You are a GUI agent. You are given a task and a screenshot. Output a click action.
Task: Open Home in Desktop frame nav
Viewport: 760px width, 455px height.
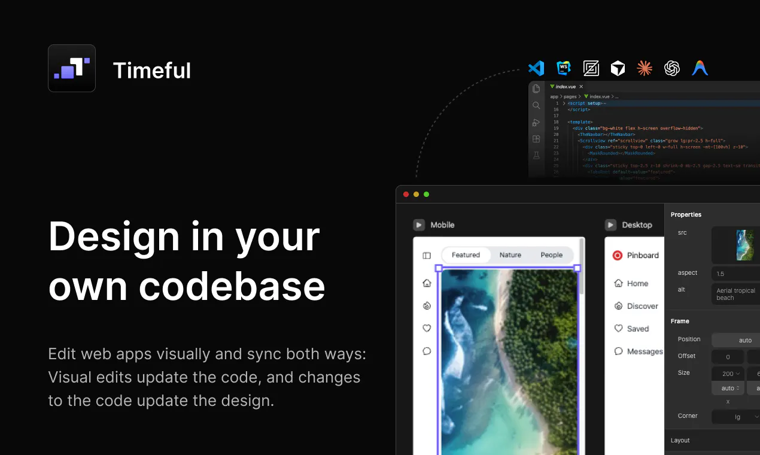pos(631,283)
